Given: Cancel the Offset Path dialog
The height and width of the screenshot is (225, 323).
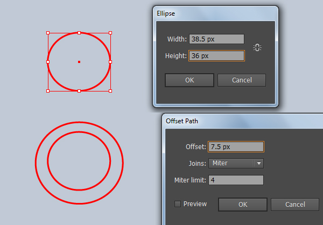Looking at the screenshot, I should (x=295, y=205).
